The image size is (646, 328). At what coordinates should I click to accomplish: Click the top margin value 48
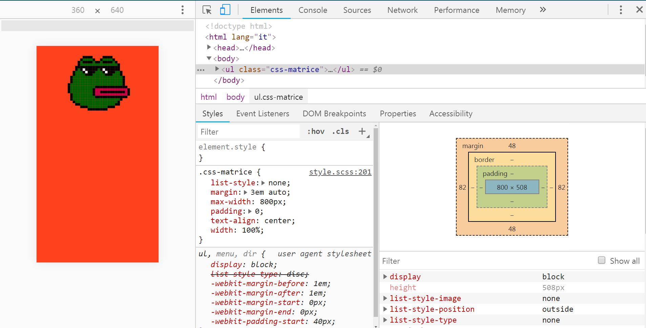[x=512, y=146]
